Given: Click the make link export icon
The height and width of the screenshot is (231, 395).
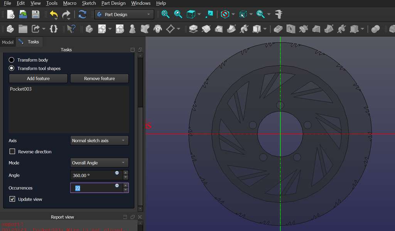Looking at the screenshot, I should point(35,29).
